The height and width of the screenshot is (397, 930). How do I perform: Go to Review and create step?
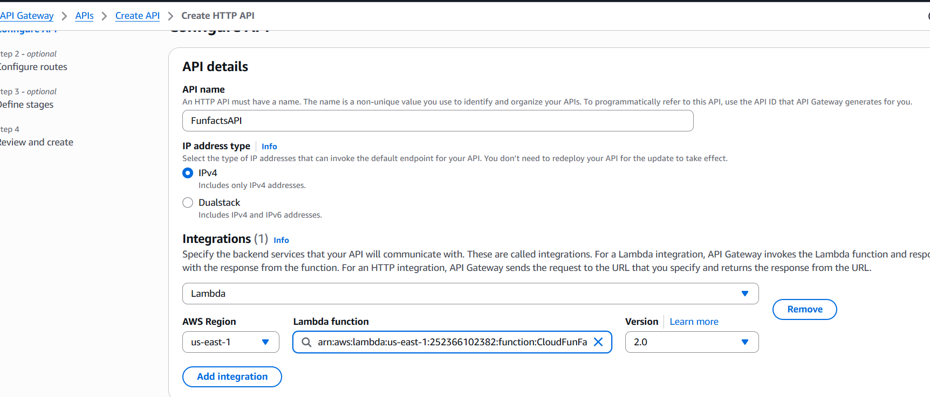pyautogui.click(x=37, y=142)
